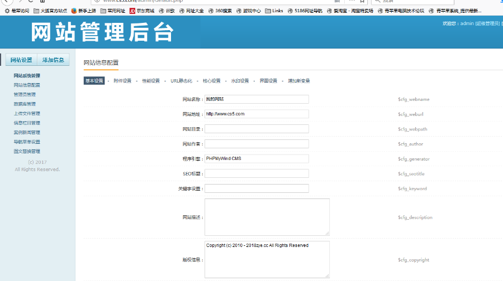Select the 网站设置 sidebar tab
This screenshot has height=281, width=503.
point(21,60)
